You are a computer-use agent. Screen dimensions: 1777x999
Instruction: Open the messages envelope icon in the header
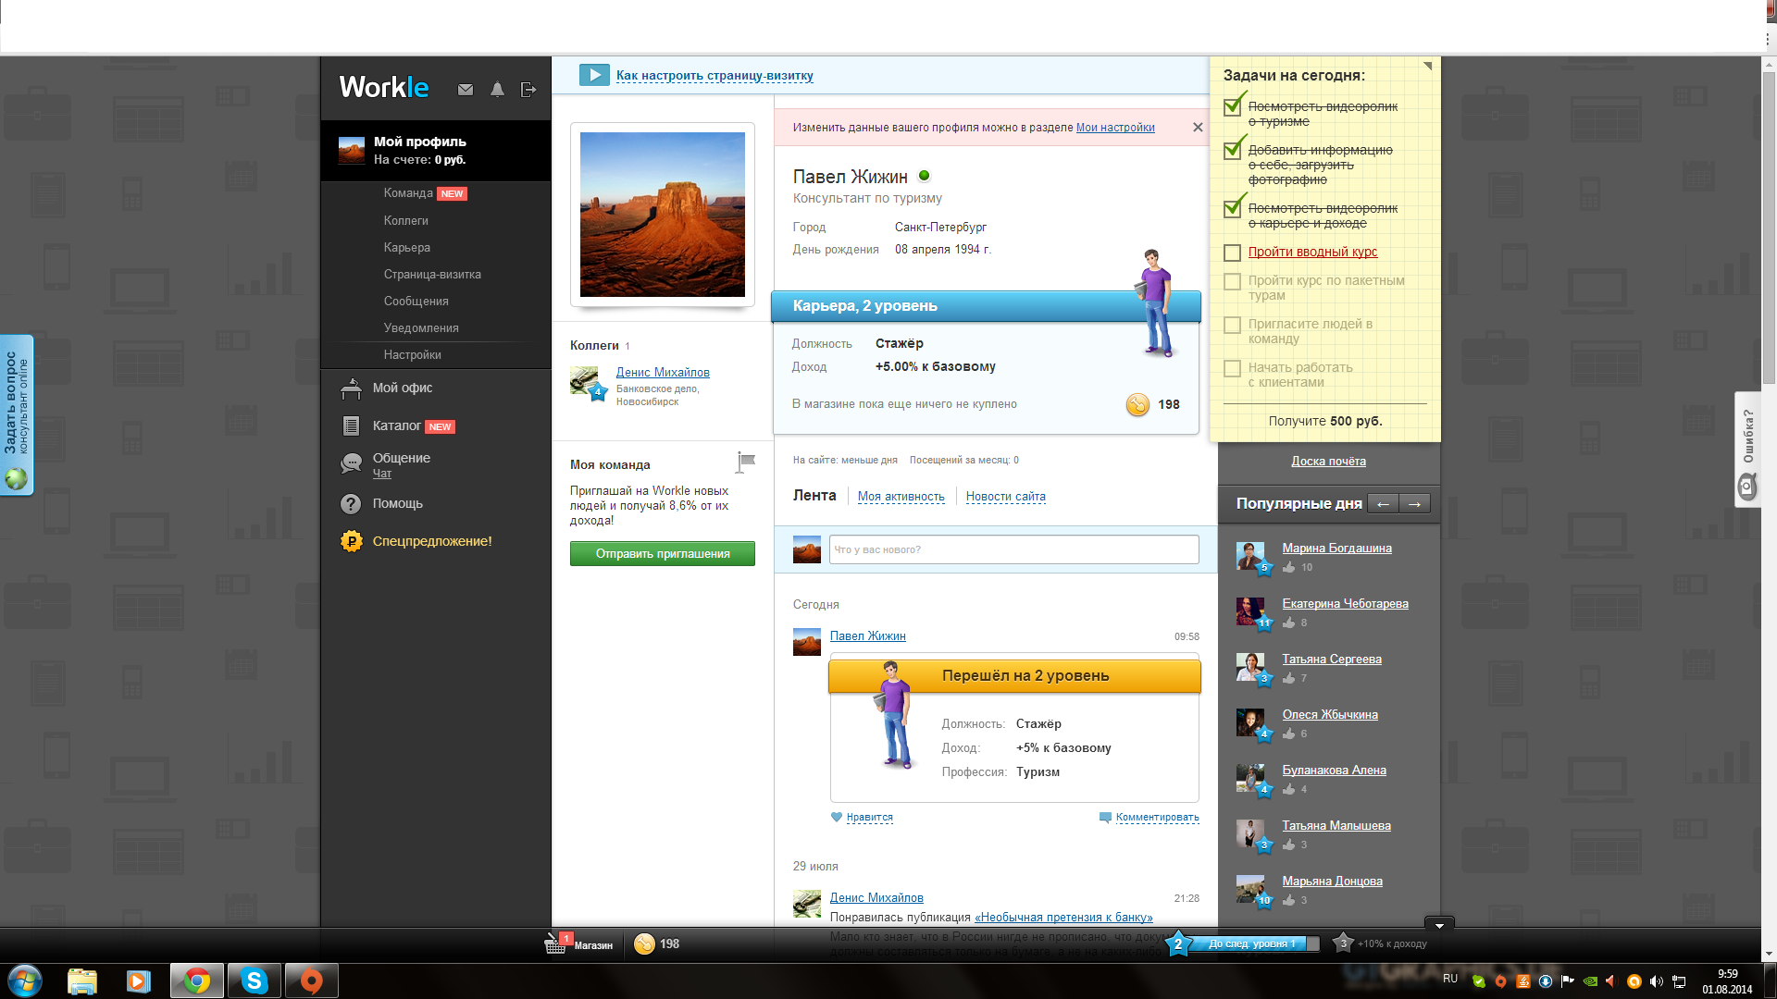pyautogui.click(x=466, y=90)
